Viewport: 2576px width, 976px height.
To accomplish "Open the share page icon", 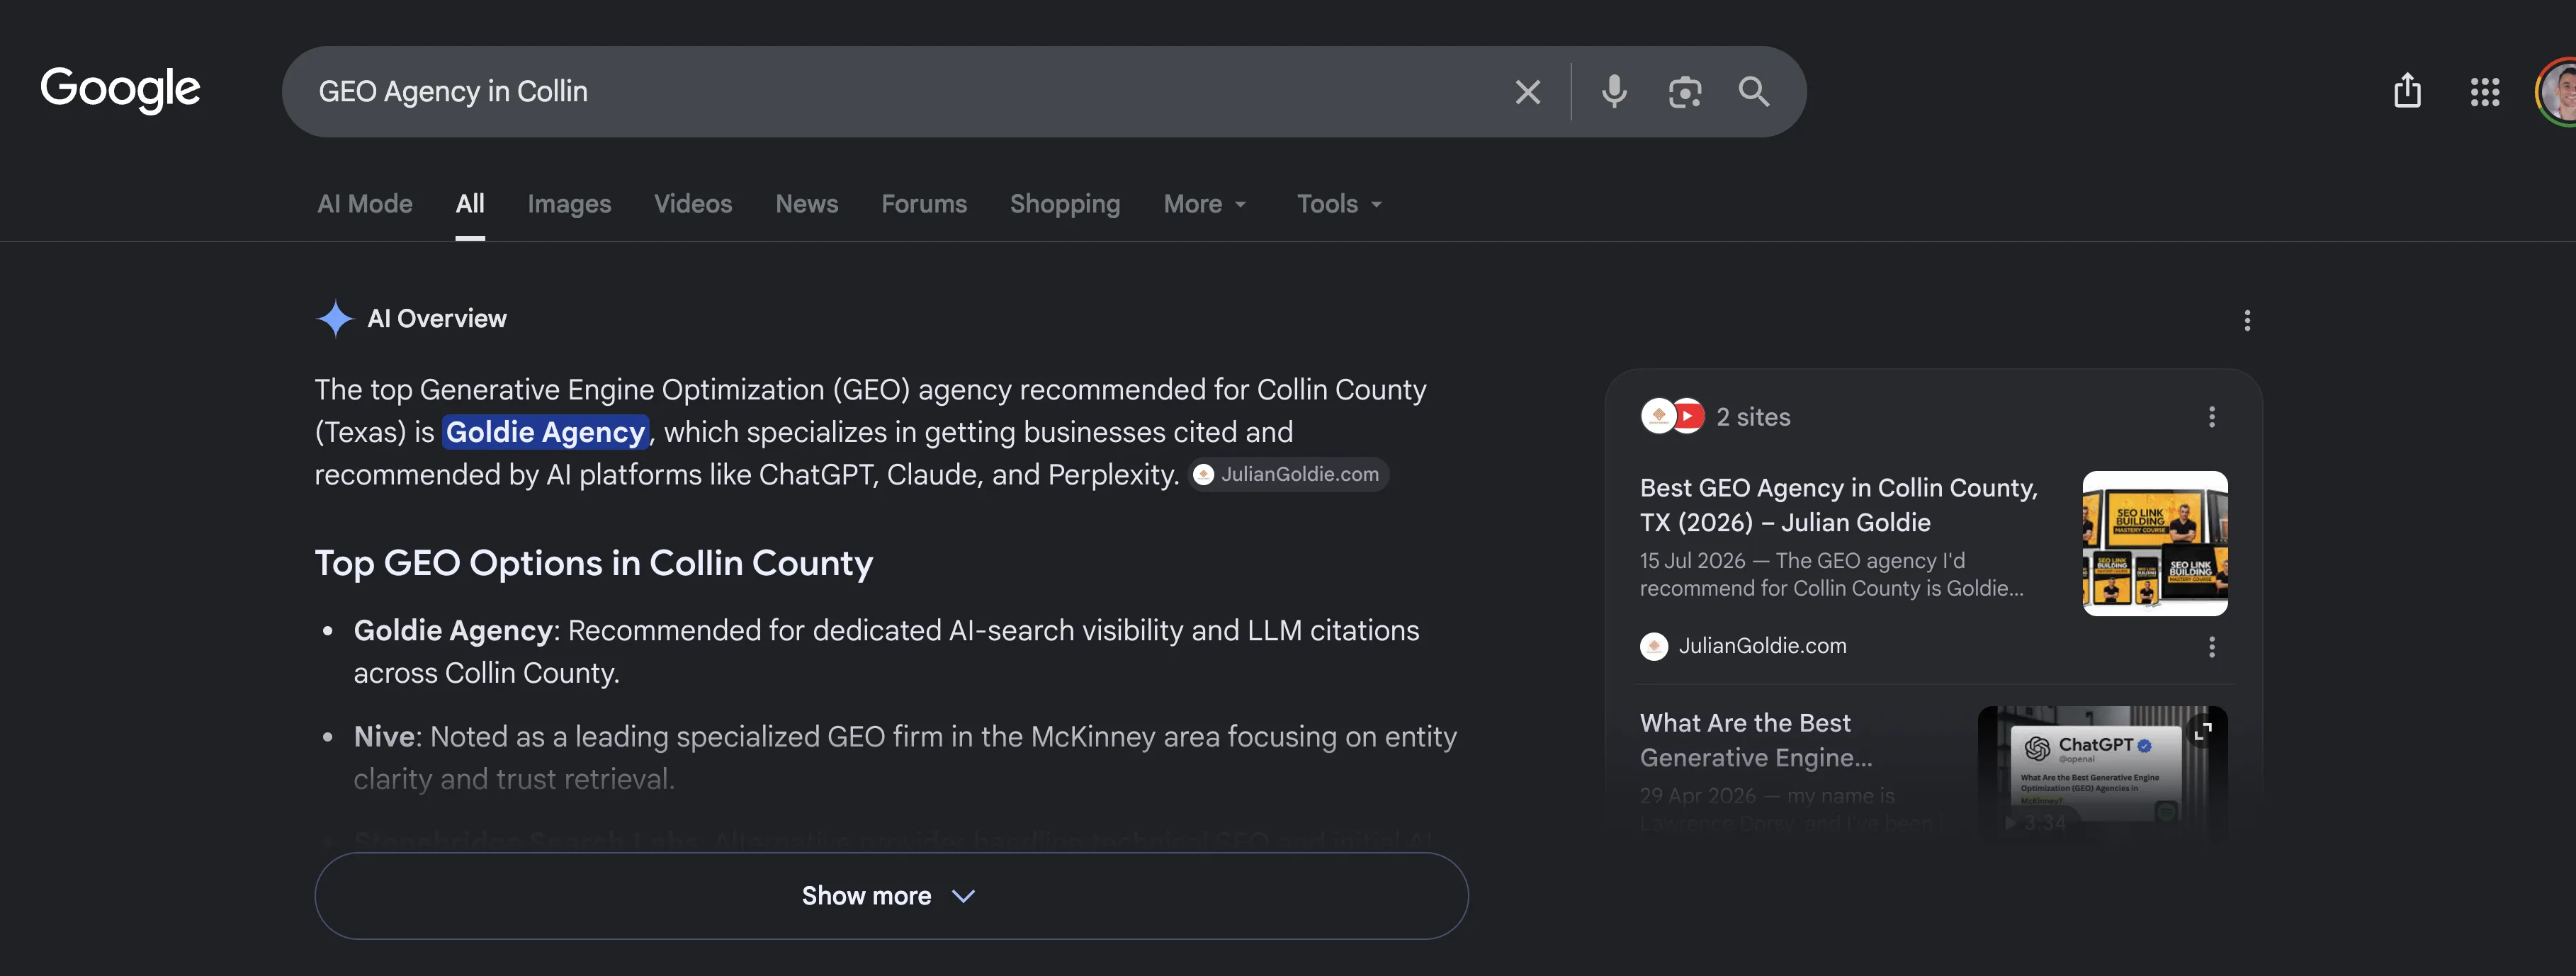I will point(2406,91).
